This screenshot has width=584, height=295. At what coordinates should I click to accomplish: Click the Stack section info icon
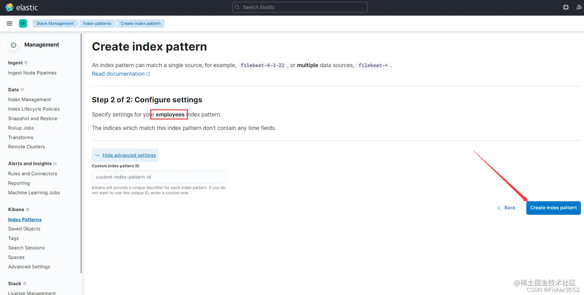[25, 284]
